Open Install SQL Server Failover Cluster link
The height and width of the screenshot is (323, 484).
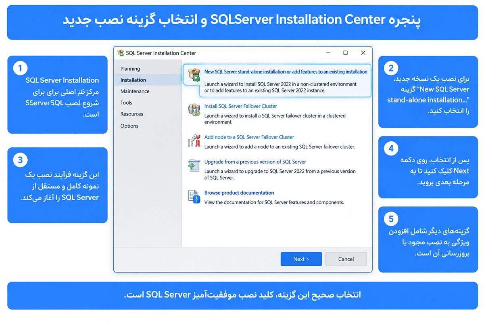241,106
